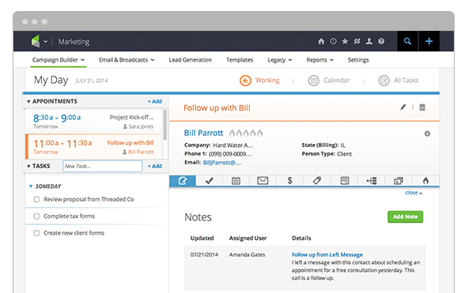Open the Campaign Builder dropdown

59,60
